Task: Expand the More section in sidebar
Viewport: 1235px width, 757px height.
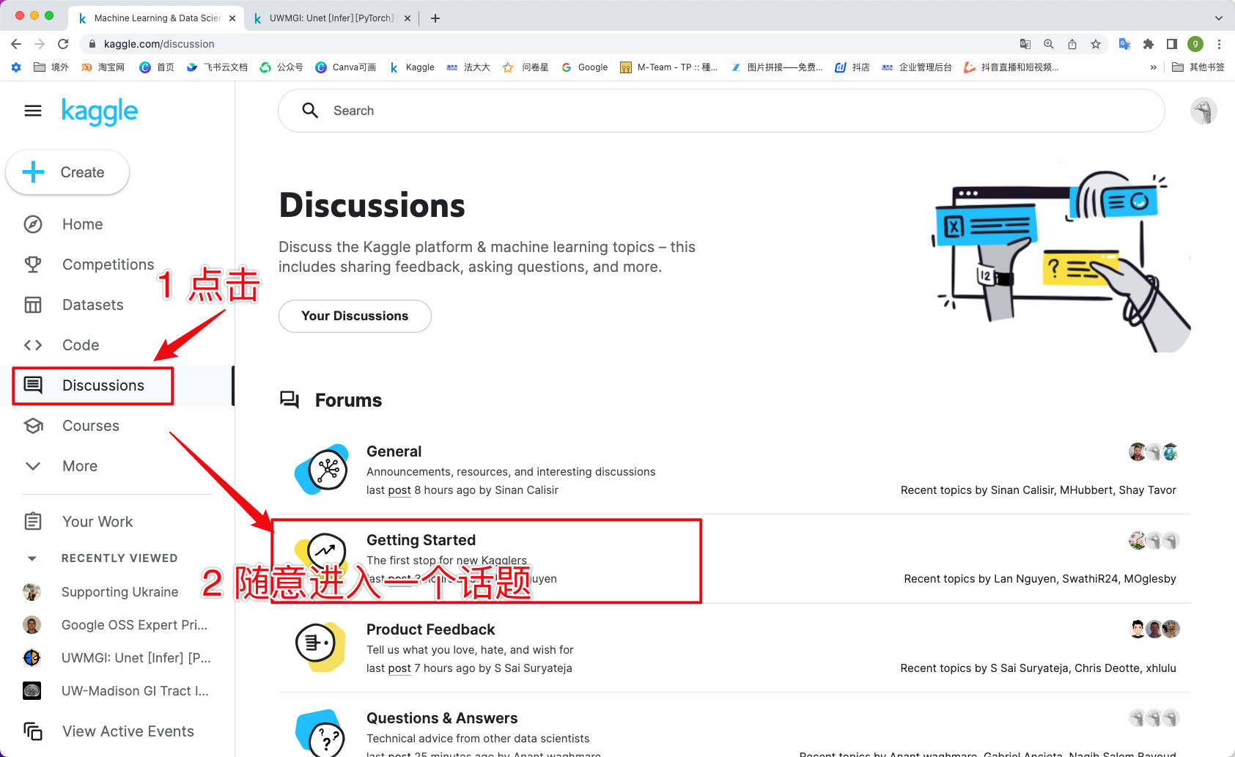Action: tap(32, 466)
